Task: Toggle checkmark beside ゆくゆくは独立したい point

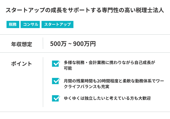Action: tap(56, 98)
